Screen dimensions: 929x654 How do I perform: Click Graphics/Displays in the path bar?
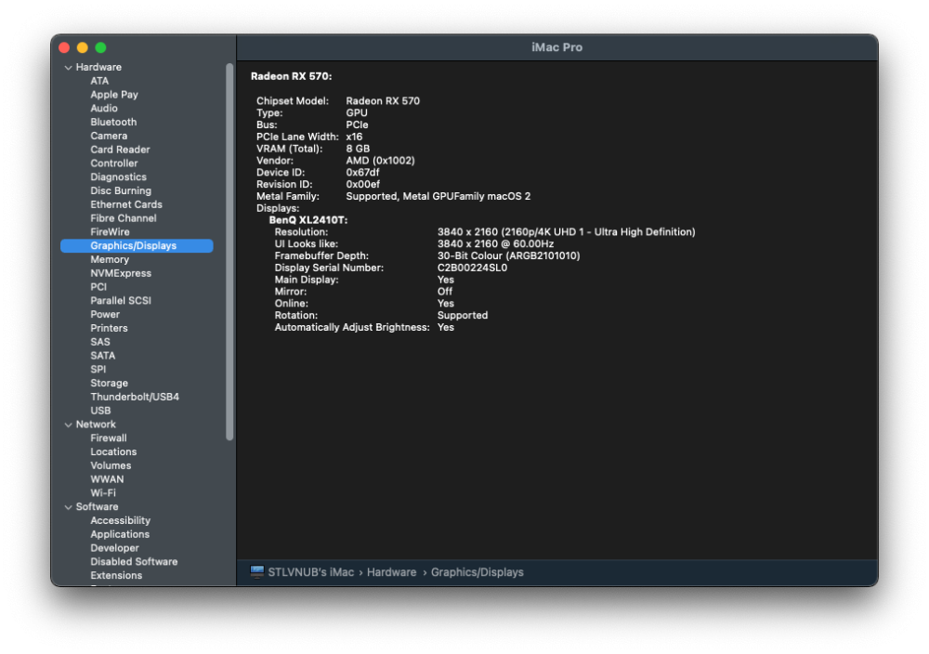[477, 571]
